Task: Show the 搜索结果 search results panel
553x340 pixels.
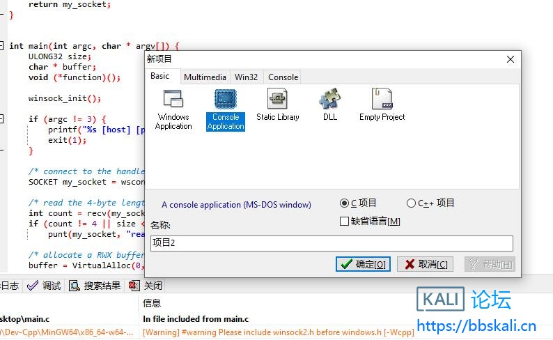Action: (x=95, y=286)
